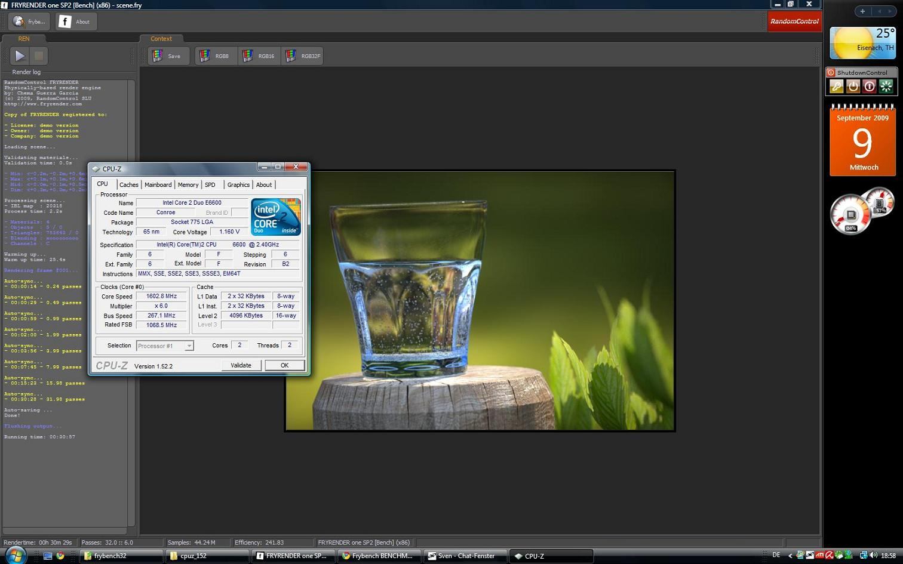
Task: Switch to the Graphics tab in CPU-Z
Action: (x=238, y=185)
